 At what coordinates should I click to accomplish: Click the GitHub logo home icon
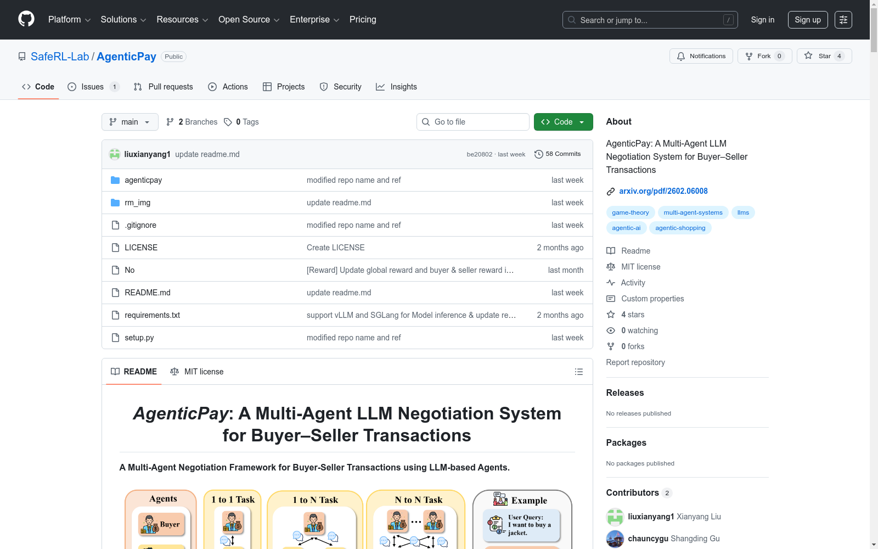[26, 19]
